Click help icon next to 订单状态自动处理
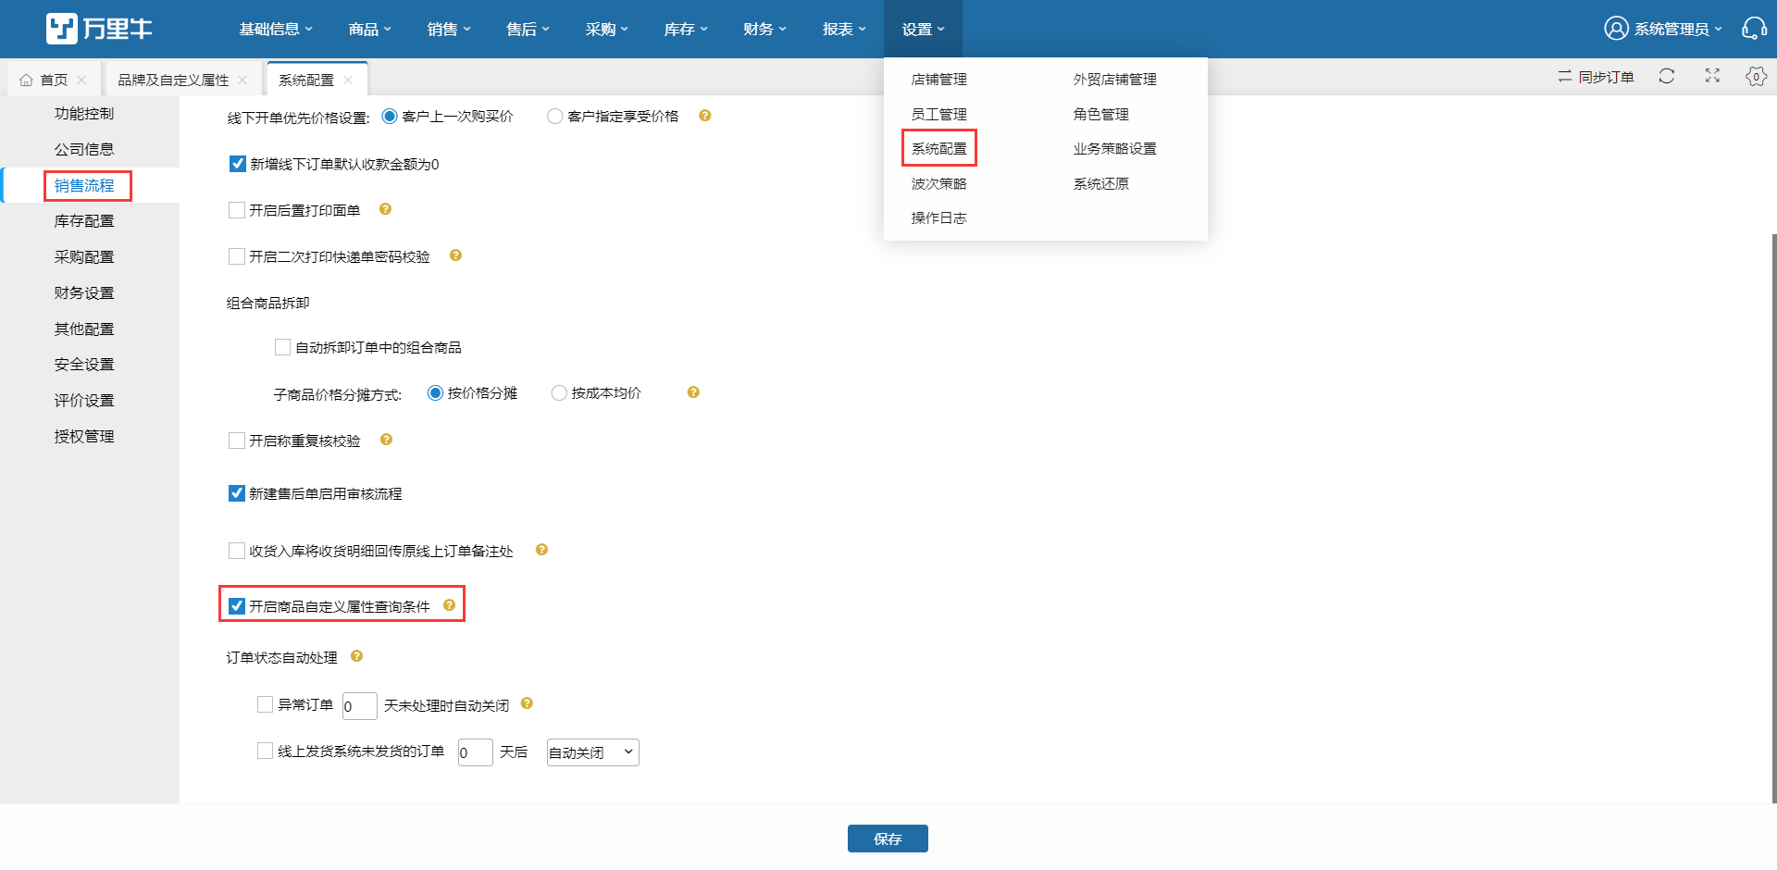Image resolution: width=1777 pixels, height=870 pixels. point(356,656)
